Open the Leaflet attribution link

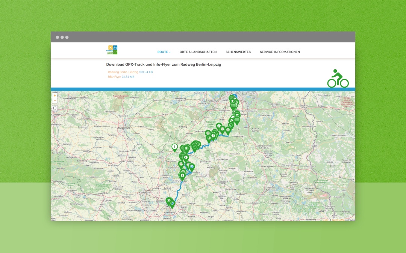(x=325, y=220)
